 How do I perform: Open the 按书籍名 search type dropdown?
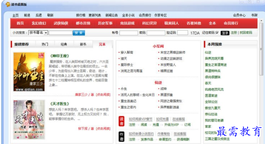(x=38, y=33)
